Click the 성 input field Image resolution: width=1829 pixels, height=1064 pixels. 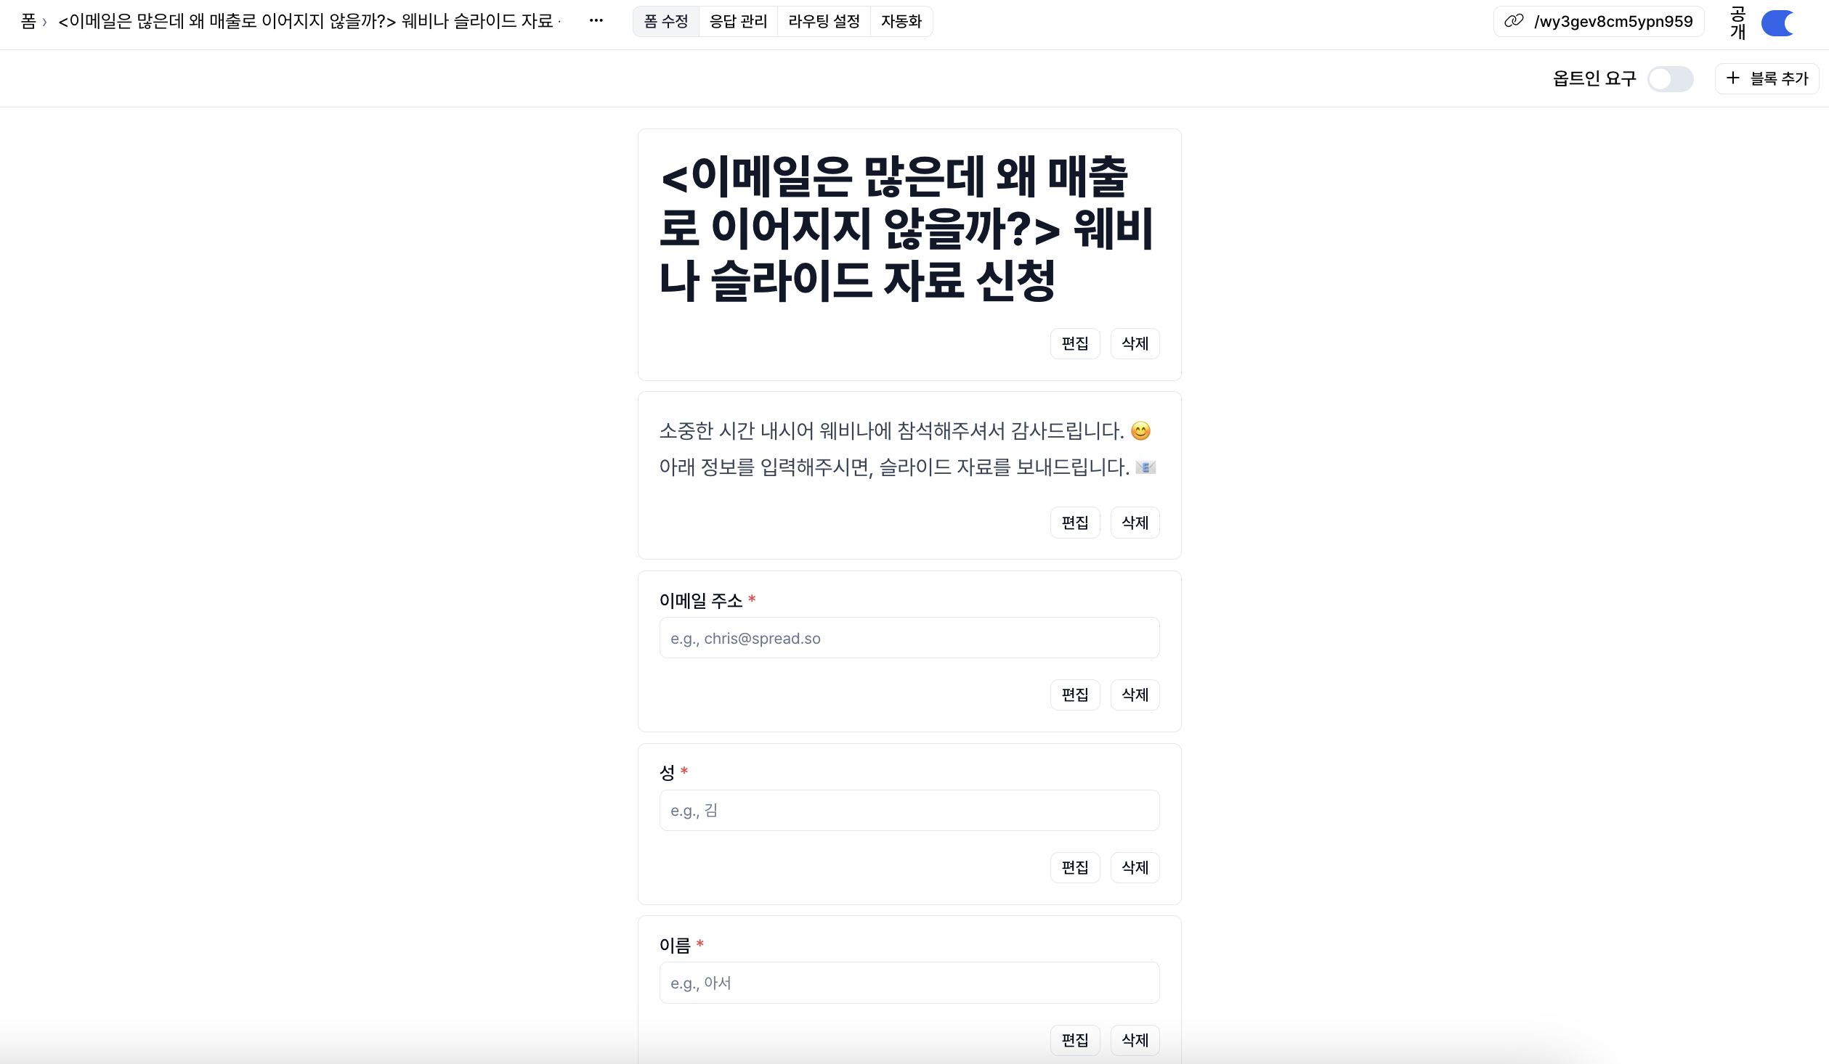point(909,810)
